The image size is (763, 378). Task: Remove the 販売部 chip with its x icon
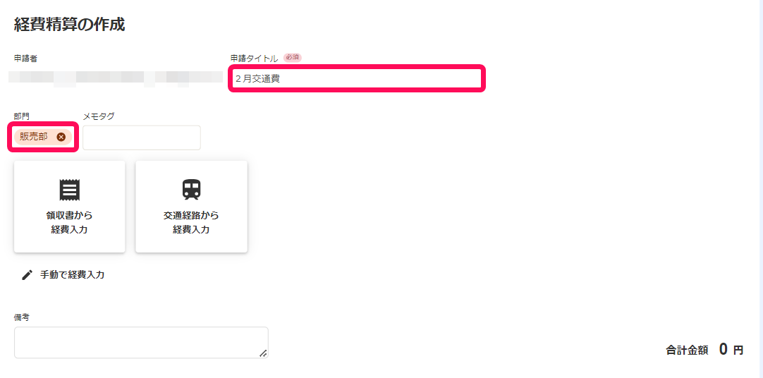click(61, 138)
